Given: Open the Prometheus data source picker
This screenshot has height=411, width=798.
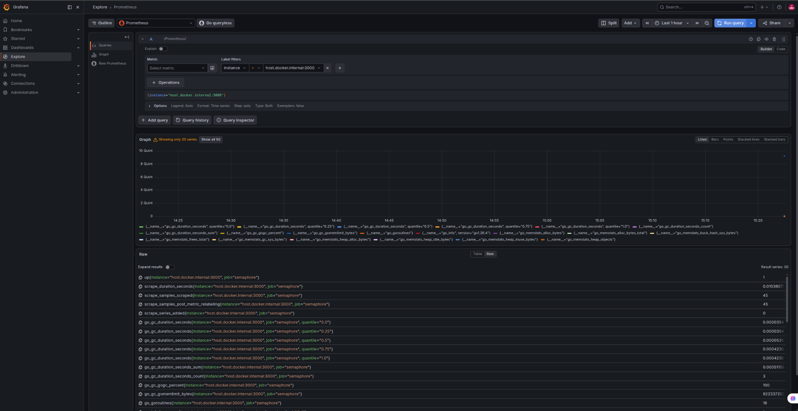Looking at the screenshot, I should [156, 23].
